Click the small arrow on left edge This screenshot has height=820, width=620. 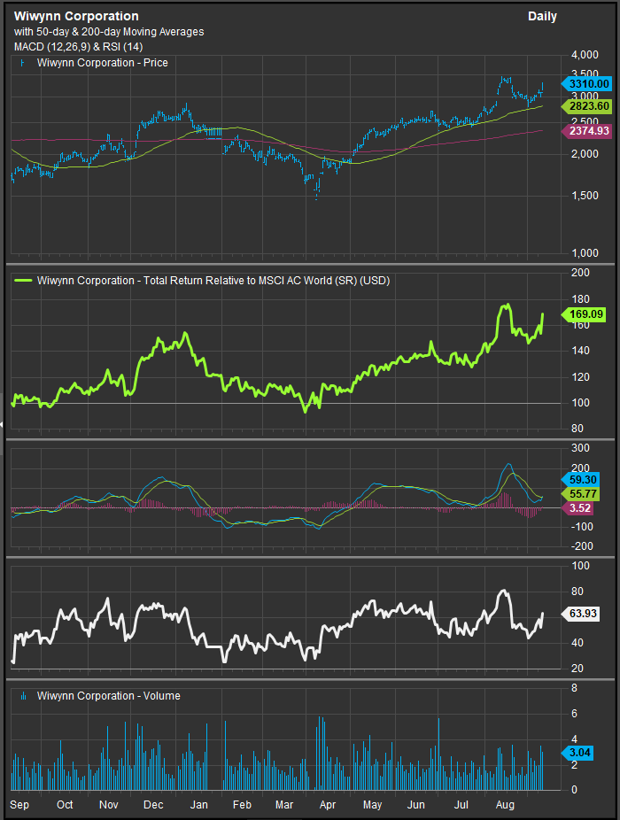point(3,425)
